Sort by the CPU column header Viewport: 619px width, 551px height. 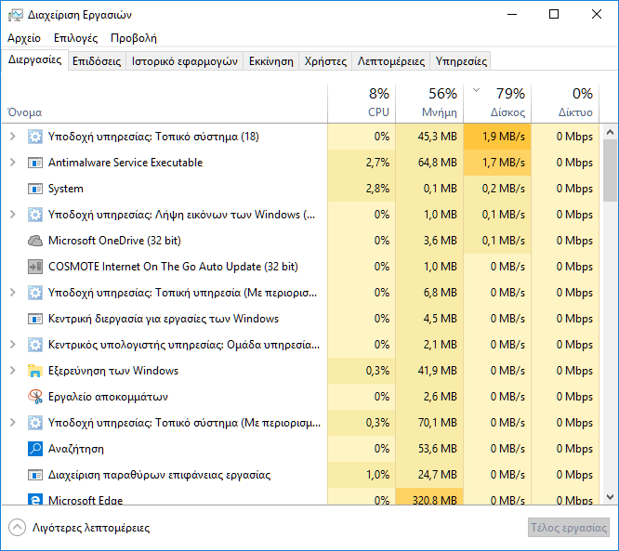click(x=362, y=103)
